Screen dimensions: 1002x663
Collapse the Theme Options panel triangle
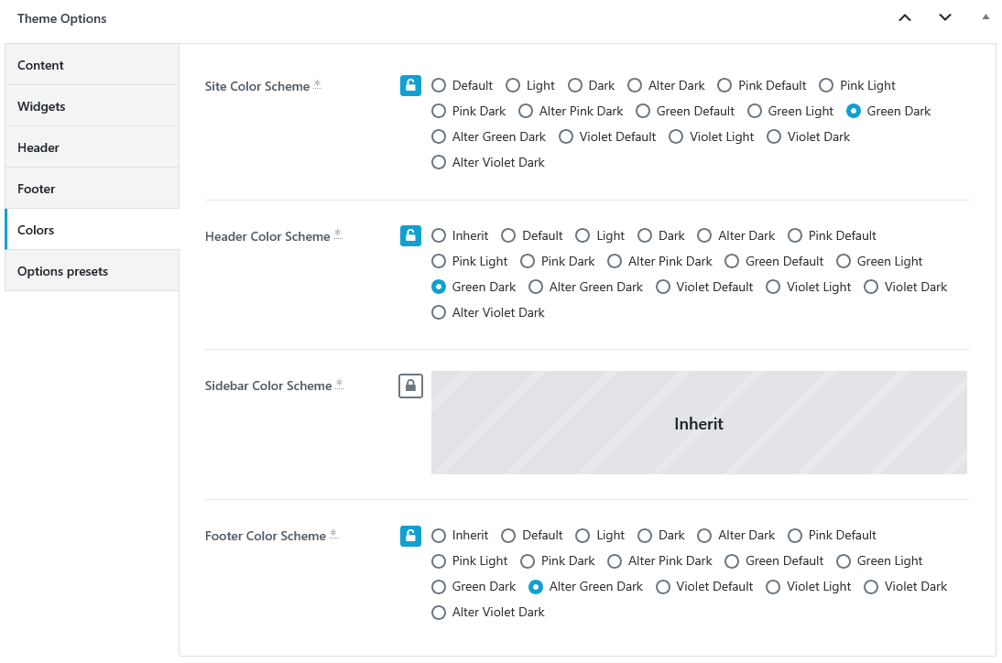pyautogui.click(x=986, y=17)
